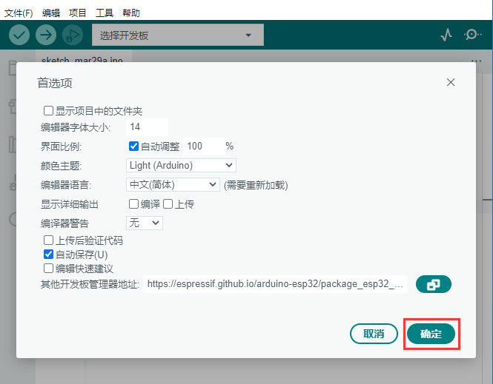493x384 pixels.
Task: Click the 编辑器字体大小 input field
Action: coord(147,127)
